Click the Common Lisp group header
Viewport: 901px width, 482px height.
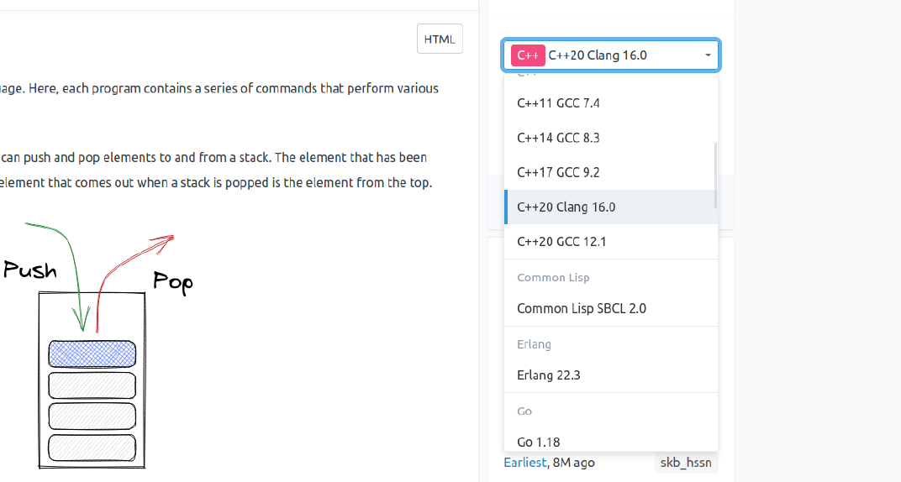click(553, 277)
